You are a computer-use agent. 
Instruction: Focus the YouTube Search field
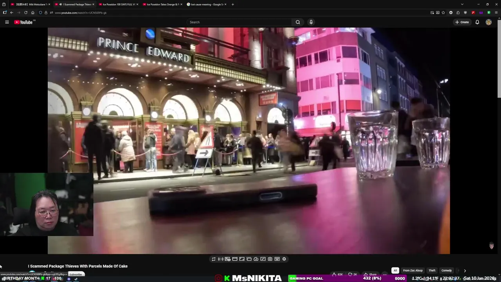[239, 22]
